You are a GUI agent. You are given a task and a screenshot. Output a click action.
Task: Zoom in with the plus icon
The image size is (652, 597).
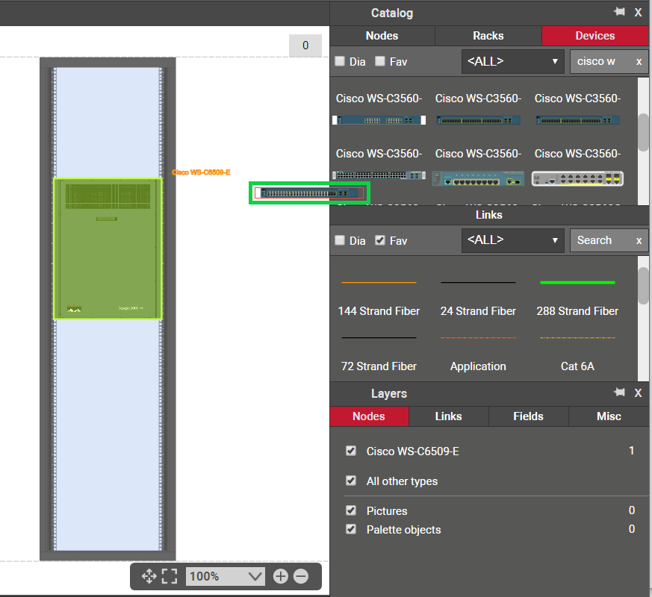click(280, 576)
